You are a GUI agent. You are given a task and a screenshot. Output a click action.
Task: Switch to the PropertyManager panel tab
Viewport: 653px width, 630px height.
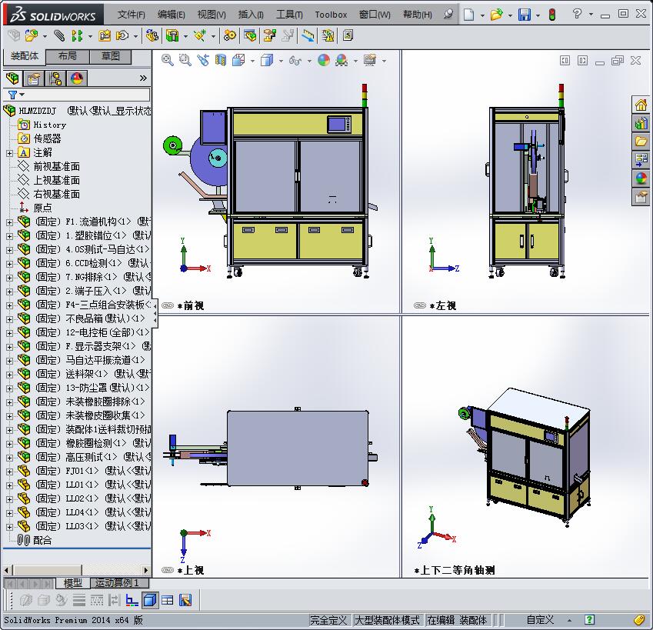33,78
